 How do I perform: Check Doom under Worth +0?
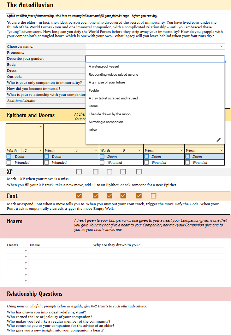coord(102,156)
